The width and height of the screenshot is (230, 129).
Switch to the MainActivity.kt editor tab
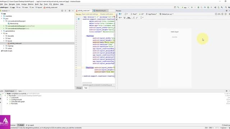pyautogui.click(x=101, y=11)
